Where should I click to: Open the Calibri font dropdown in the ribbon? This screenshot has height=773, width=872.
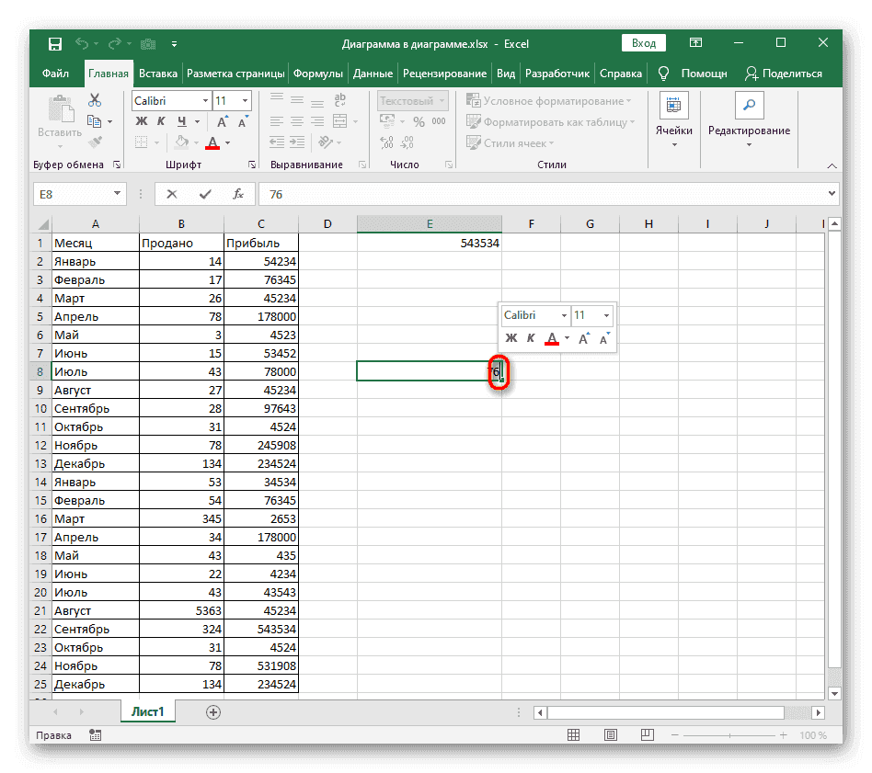tap(204, 101)
